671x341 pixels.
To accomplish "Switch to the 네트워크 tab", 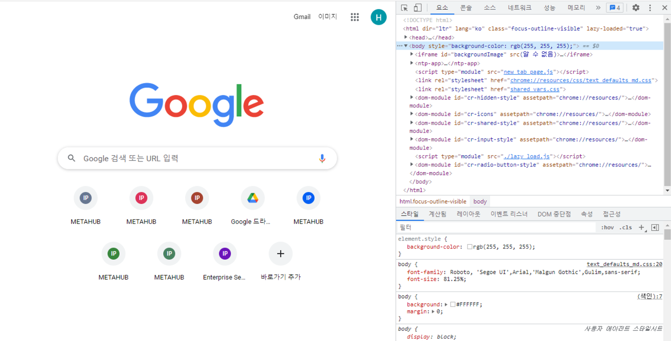I will [519, 8].
